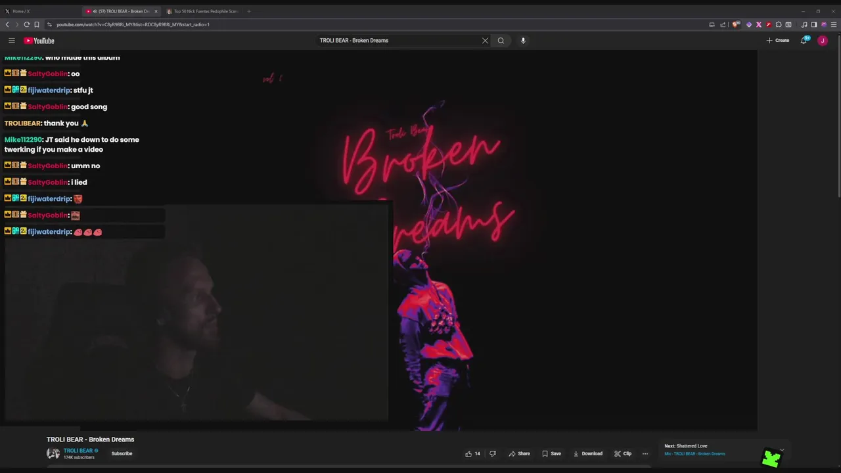Go forward with the browser forward arrow
This screenshot has height=473, width=841.
point(17,24)
